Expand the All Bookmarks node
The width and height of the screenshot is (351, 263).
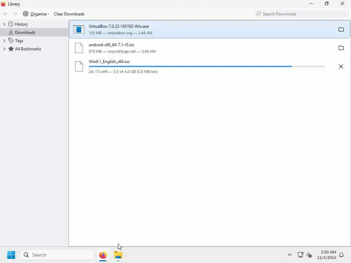[4, 49]
